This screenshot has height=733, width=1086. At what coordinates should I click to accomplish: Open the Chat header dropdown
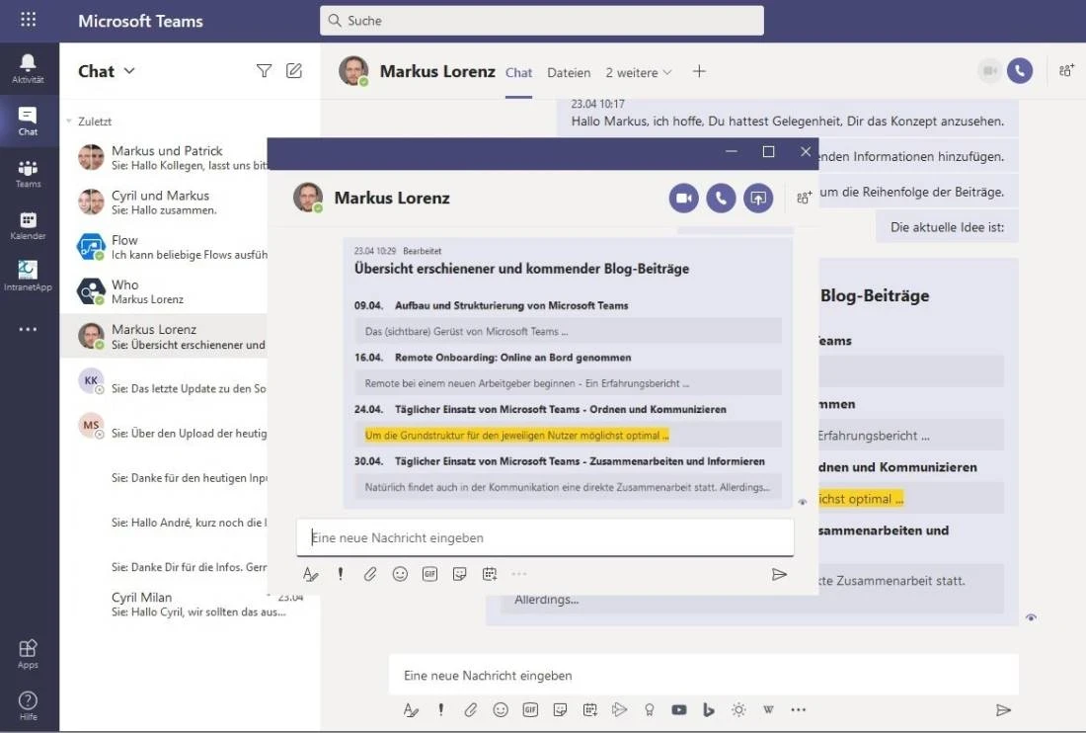pyautogui.click(x=107, y=71)
